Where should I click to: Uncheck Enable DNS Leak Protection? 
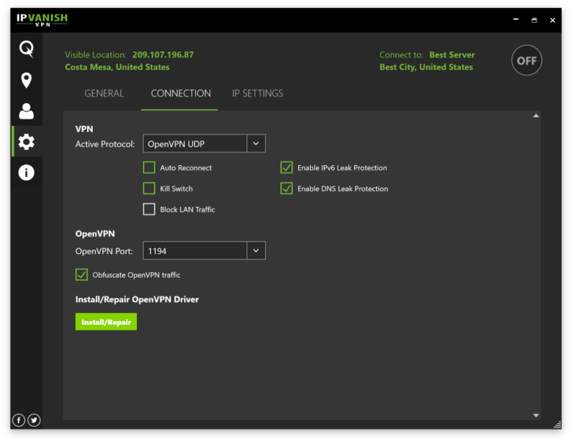[x=286, y=189]
